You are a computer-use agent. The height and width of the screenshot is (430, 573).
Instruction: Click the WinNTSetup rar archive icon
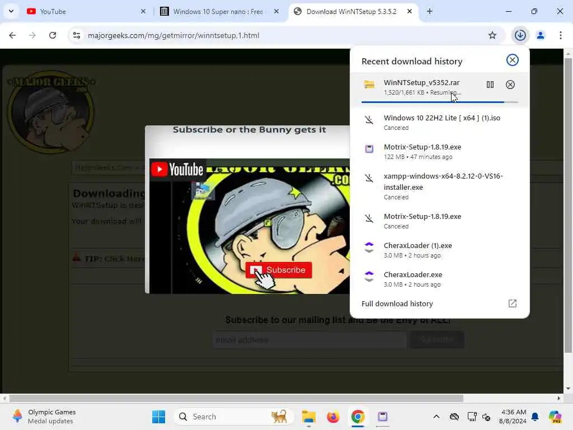point(369,85)
